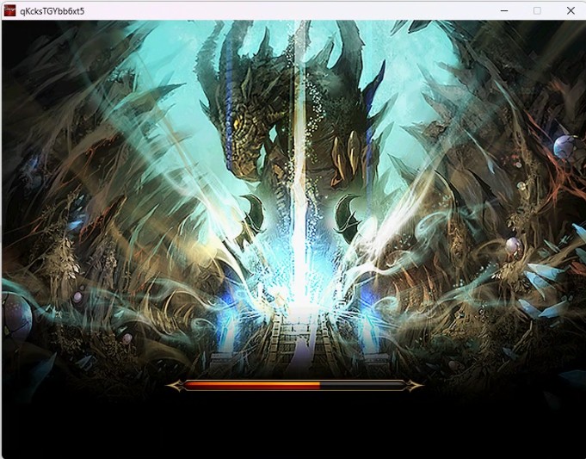This screenshot has height=459, width=586.
Task: Click the orange loading progress bar
Action: 294,385
